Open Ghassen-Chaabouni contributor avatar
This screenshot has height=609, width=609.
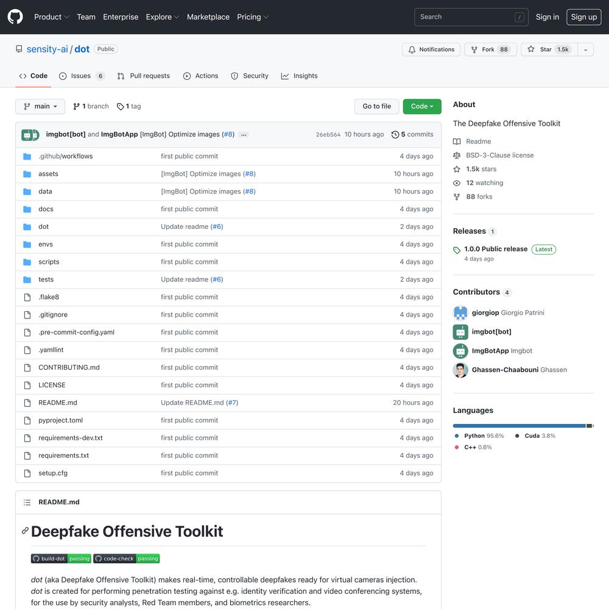460,370
